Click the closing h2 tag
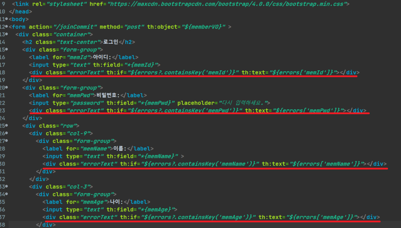401x228 pixels. [127, 42]
